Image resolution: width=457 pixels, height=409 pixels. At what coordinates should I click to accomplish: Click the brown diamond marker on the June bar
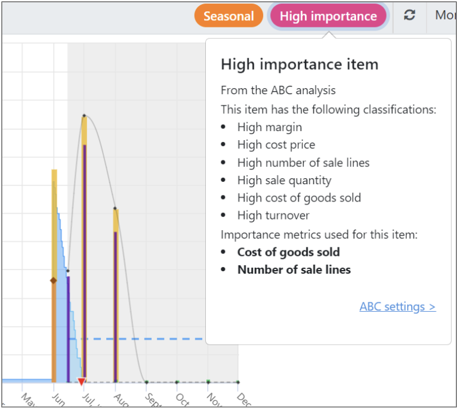pyautogui.click(x=53, y=280)
